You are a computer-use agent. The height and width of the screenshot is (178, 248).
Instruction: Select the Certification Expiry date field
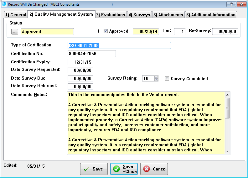click(80, 62)
